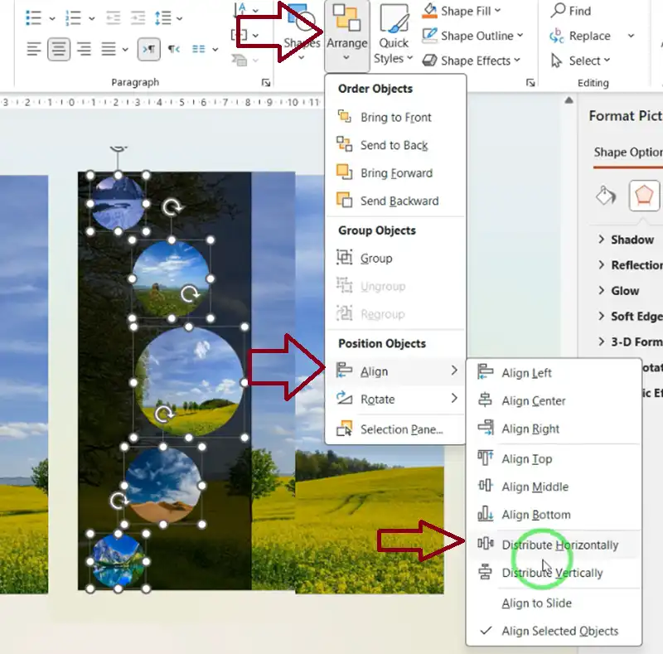This screenshot has width=663, height=654.
Task: Select center text alignment button
Action: pyautogui.click(x=59, y=50)
